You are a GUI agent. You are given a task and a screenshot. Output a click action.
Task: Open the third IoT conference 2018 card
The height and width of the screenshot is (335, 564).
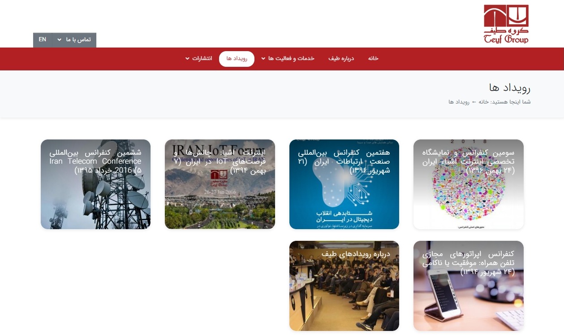pyautogui.click(x=468, y=184)
